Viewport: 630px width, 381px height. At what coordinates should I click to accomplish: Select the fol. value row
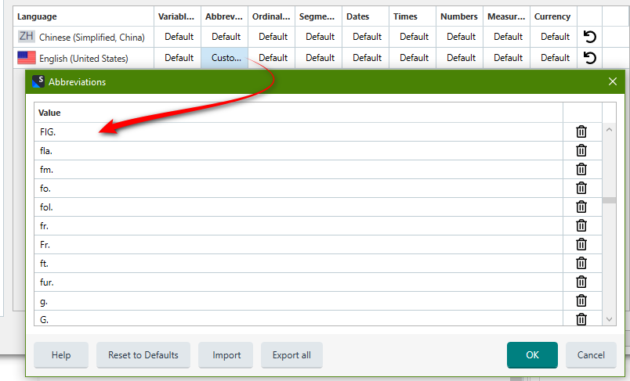click(x=298, y=207)
